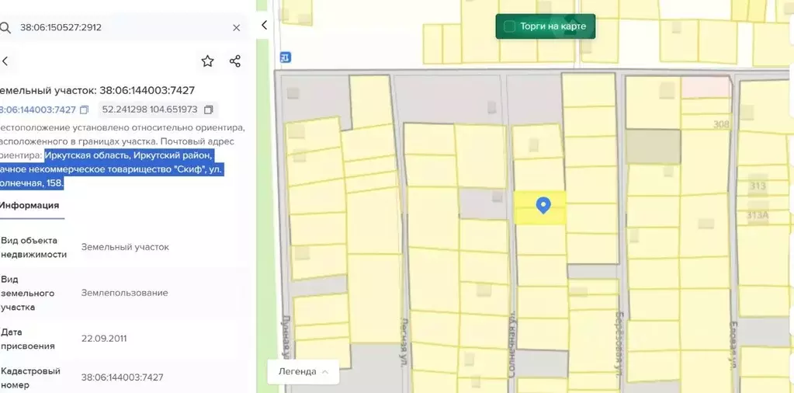Copy coordinates 52.241298 104.651973
Screen dimensions: 794x393
208,110
